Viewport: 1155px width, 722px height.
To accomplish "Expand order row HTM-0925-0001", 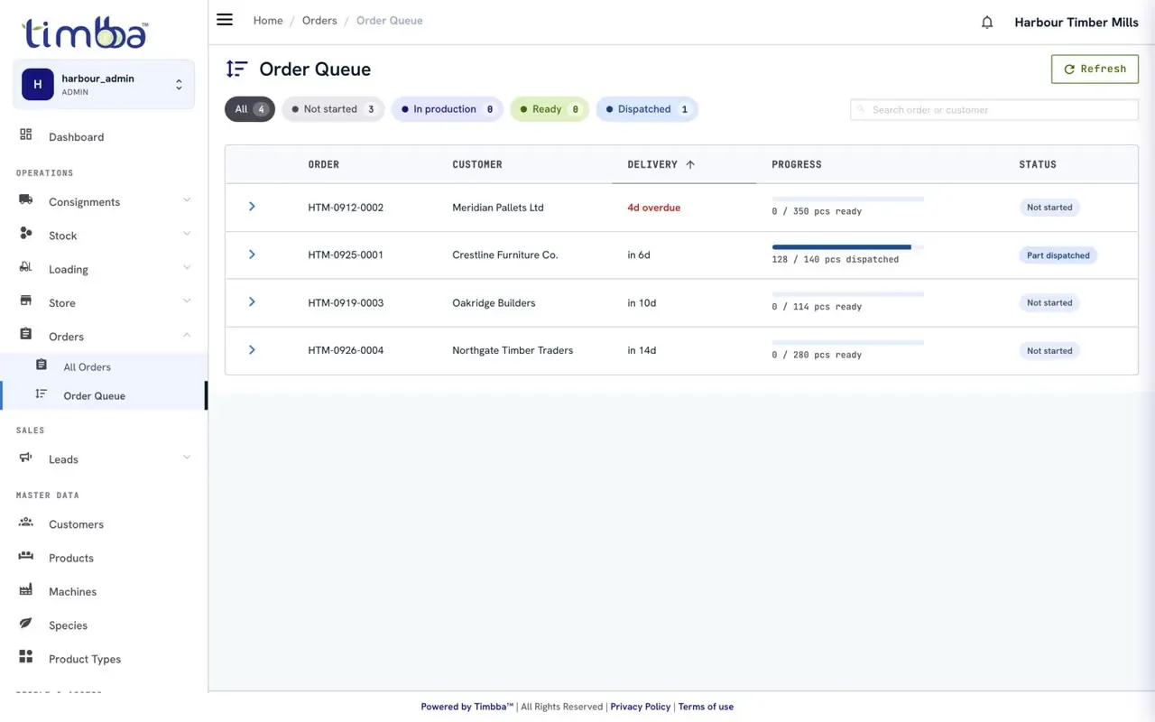I will [252, 255].
